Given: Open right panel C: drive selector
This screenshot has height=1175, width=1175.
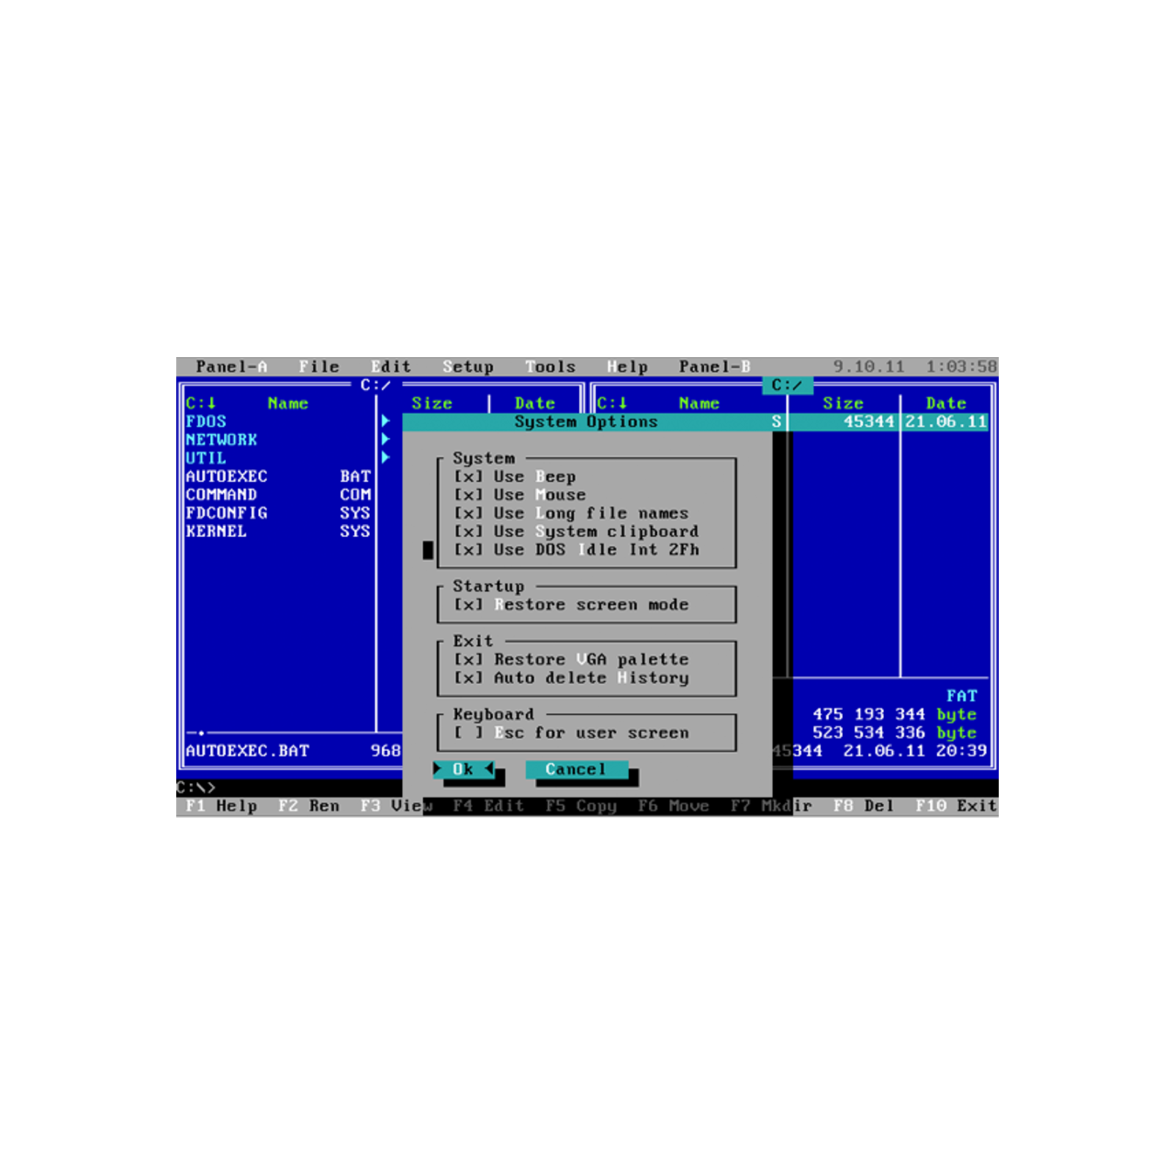Looking at the screenshot, I should click(612, 403).
